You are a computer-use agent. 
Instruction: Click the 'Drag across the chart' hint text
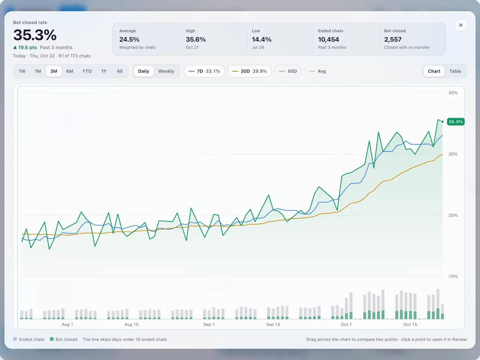click(386, 340)
